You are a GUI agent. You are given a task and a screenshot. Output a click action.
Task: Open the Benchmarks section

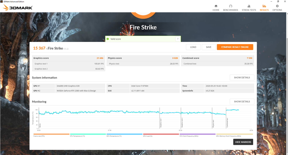tap(231, 8)
